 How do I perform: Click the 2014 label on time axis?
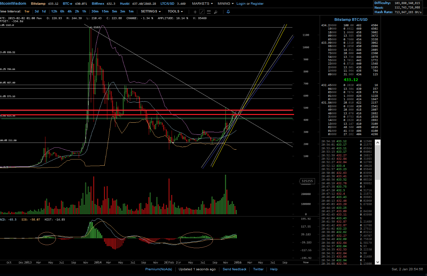pyautogui.click(x=98, y=262)
